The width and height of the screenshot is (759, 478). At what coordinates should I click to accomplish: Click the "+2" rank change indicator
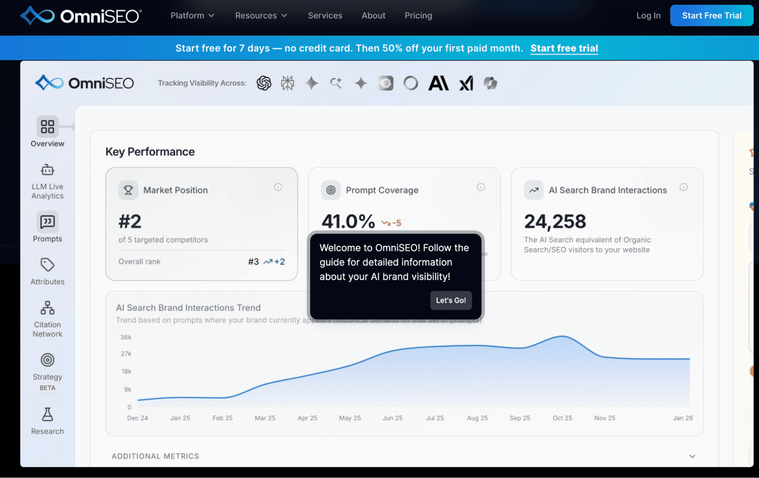pyautogui.click(x=274, y=262)
